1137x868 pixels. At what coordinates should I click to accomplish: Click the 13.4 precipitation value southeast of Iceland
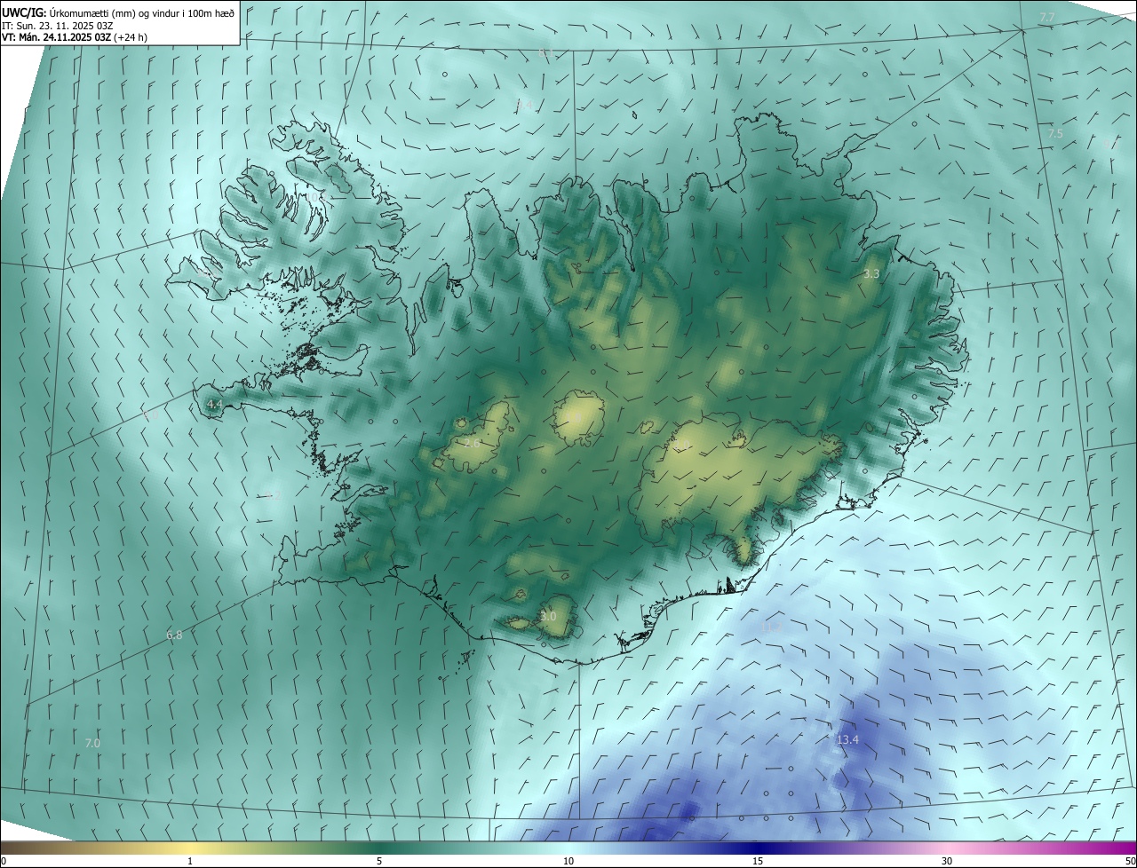848,740
